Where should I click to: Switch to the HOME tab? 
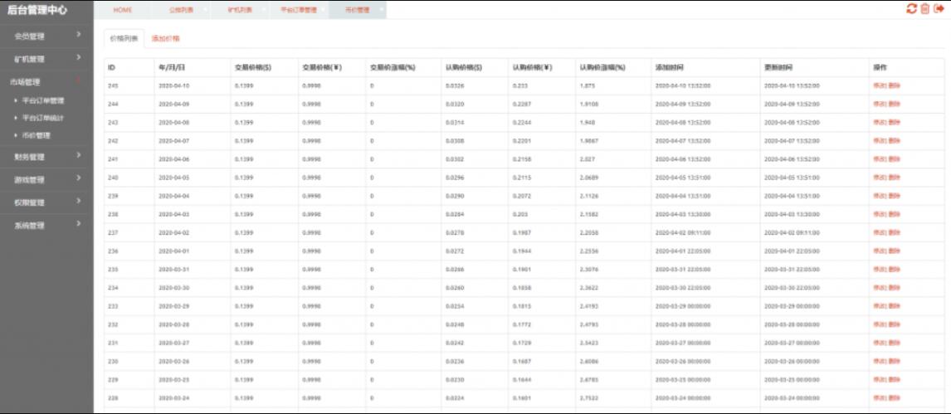point(122,10)
